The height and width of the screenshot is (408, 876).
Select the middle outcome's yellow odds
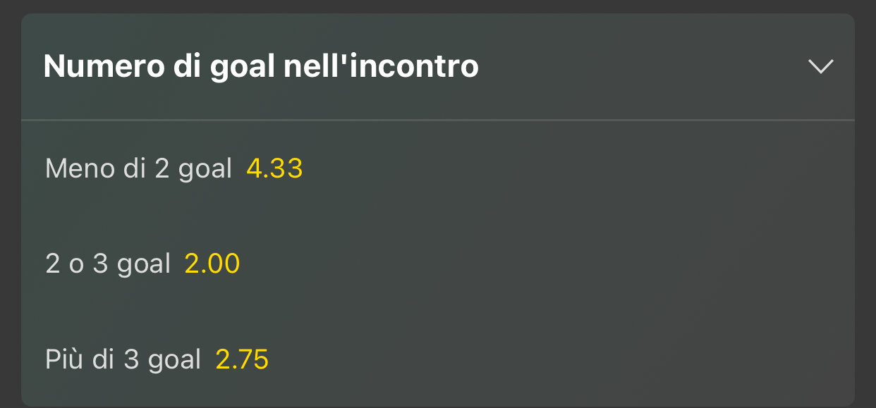click(212, 264)
